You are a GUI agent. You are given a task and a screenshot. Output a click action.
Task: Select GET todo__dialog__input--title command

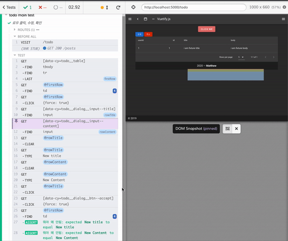pyautogui.click(x=65, y=109)
